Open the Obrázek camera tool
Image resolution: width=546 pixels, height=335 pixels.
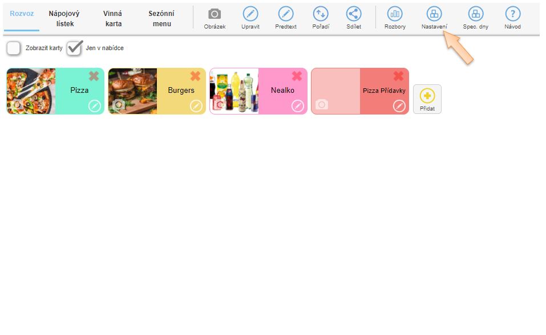215,14
